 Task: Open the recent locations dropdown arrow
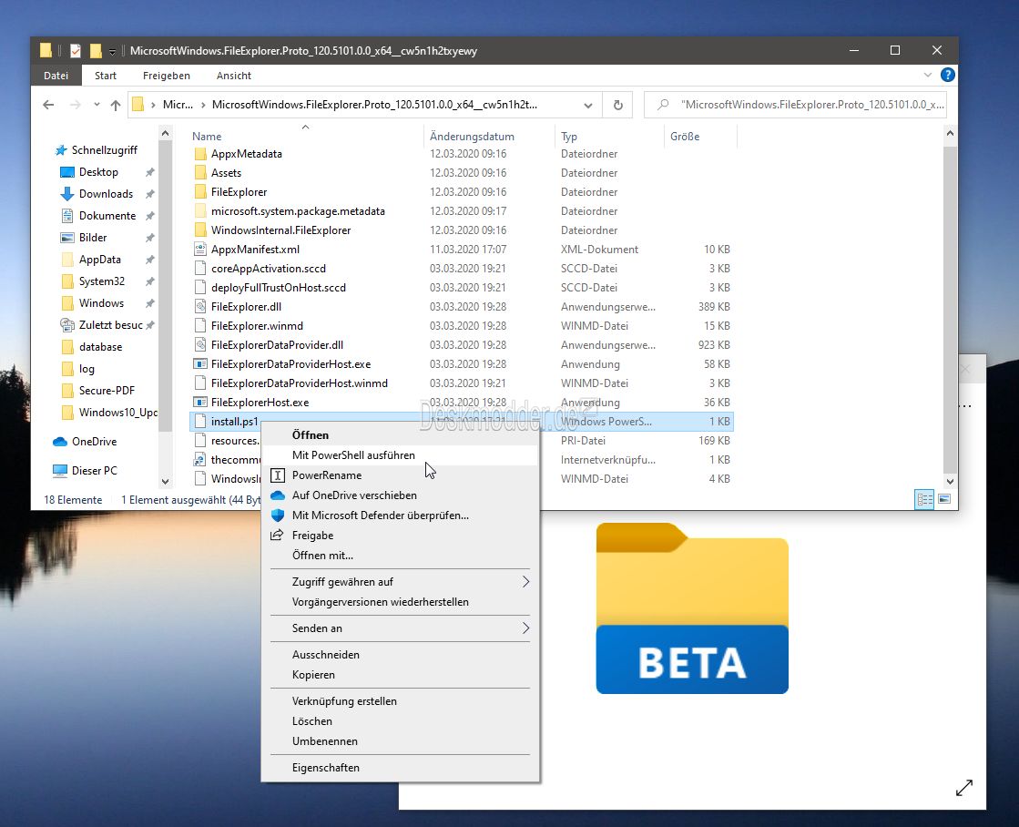[x=97, y=105]
